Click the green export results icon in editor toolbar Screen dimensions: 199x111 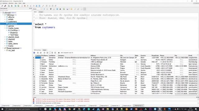point(64,9)
